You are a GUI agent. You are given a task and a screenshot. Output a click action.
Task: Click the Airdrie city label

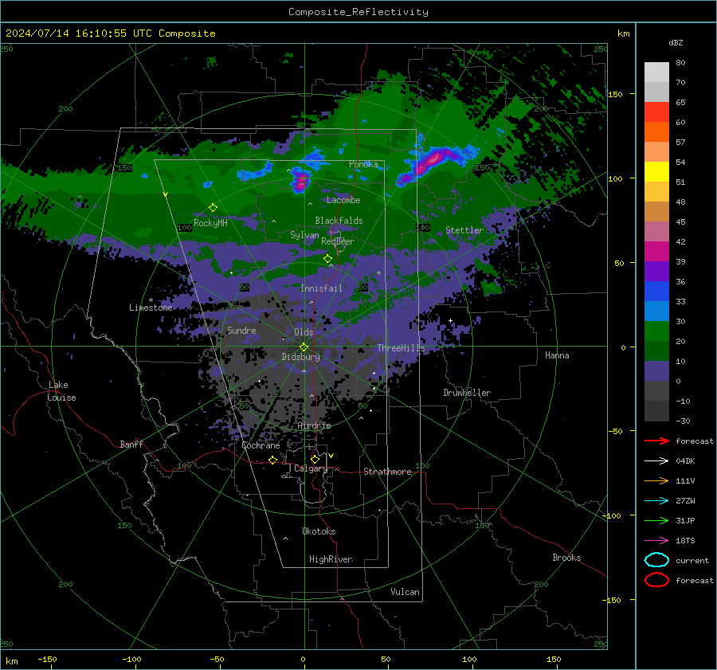pyautogui.click(x=314, y=425)
